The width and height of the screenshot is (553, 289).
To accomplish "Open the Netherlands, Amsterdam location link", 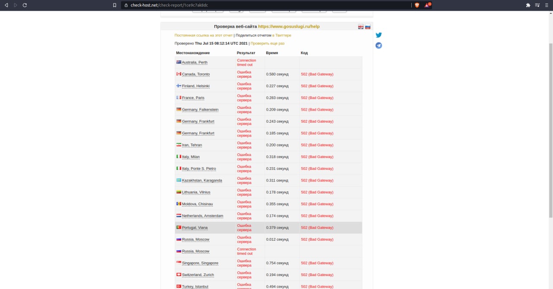I will [203, 216].
